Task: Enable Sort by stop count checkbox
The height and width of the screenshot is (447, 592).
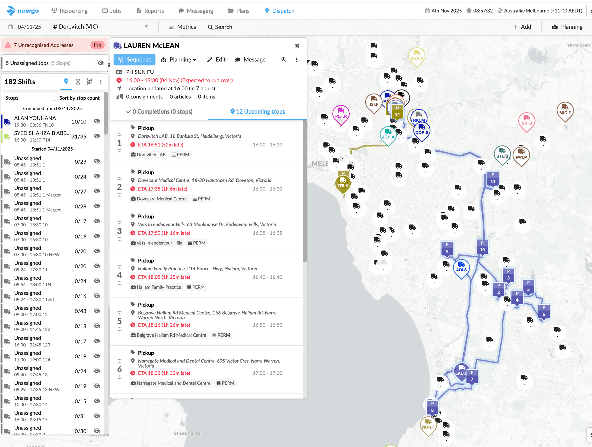Action: pos(55,98)
